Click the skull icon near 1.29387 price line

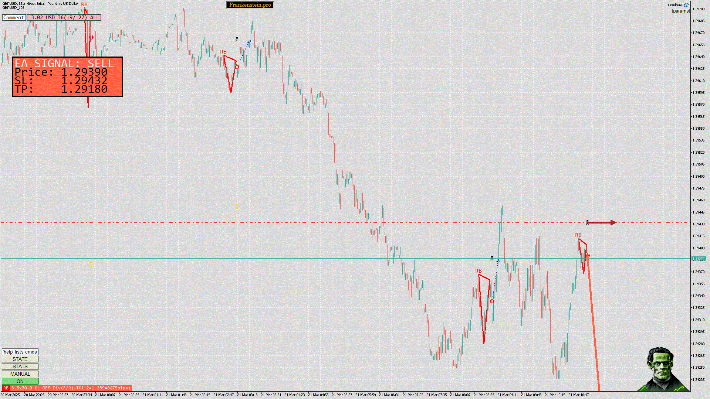492,258
